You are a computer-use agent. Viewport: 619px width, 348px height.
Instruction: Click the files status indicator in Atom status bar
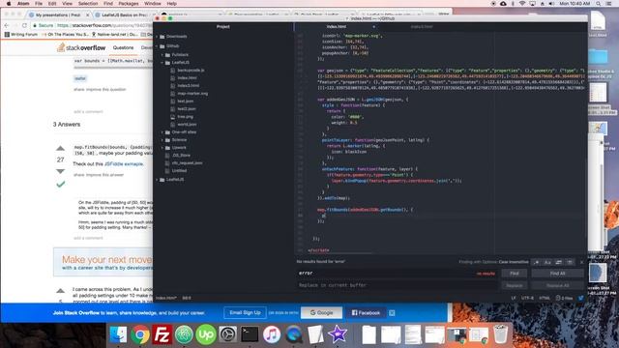[x=564, y=299]
